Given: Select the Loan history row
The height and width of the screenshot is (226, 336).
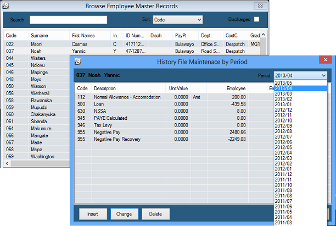Looking at the screenshot, I should click(174, 104).
